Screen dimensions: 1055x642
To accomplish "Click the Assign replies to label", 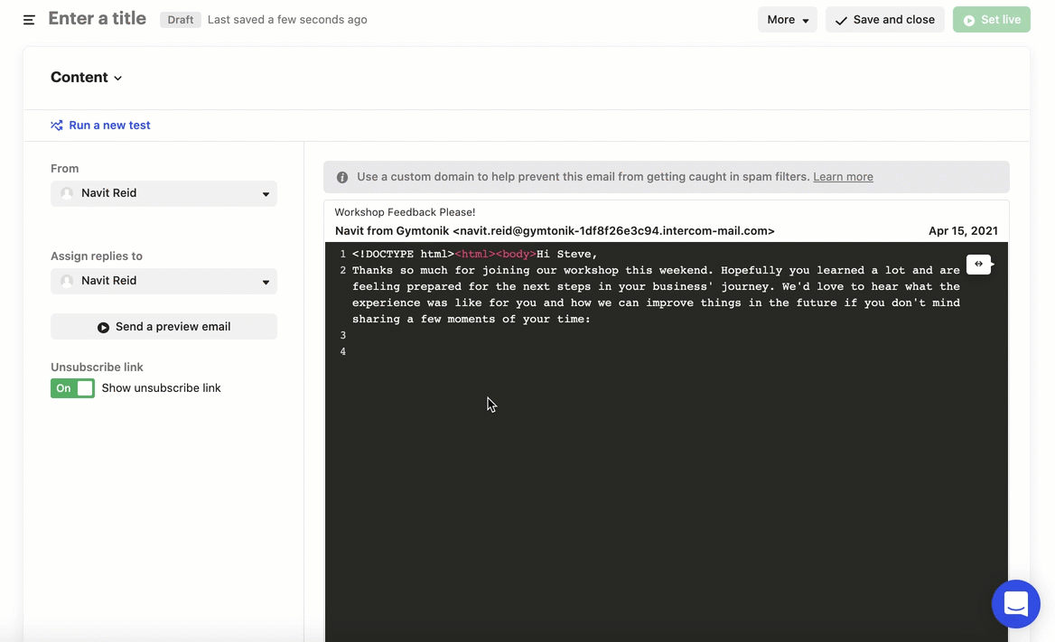I will (x=97, y=256).
